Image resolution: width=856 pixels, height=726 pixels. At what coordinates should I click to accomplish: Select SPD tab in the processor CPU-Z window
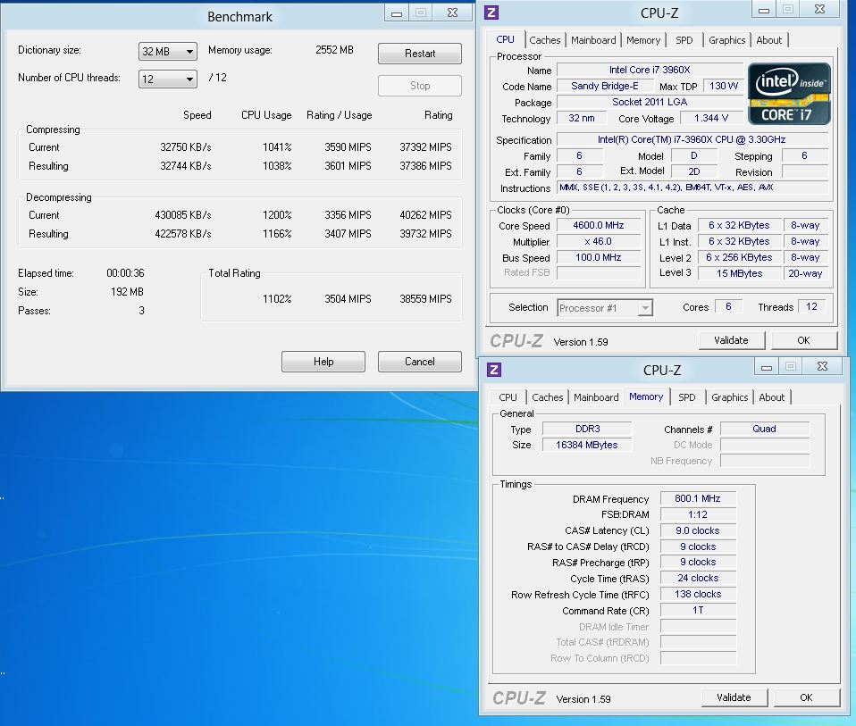pyautogui.click(x=684, y=40)
